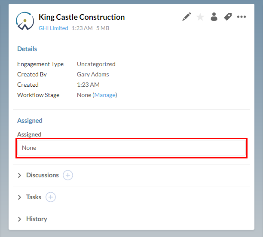
Task: Click Manage link beside Workflow Stage
Action: (105, 95)
